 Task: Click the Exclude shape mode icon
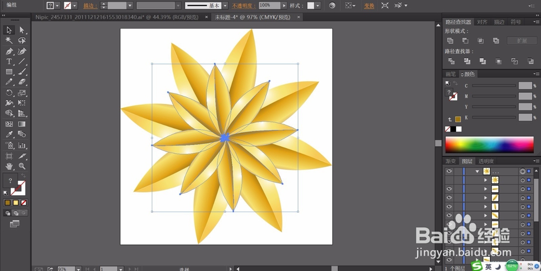(496, 41)
